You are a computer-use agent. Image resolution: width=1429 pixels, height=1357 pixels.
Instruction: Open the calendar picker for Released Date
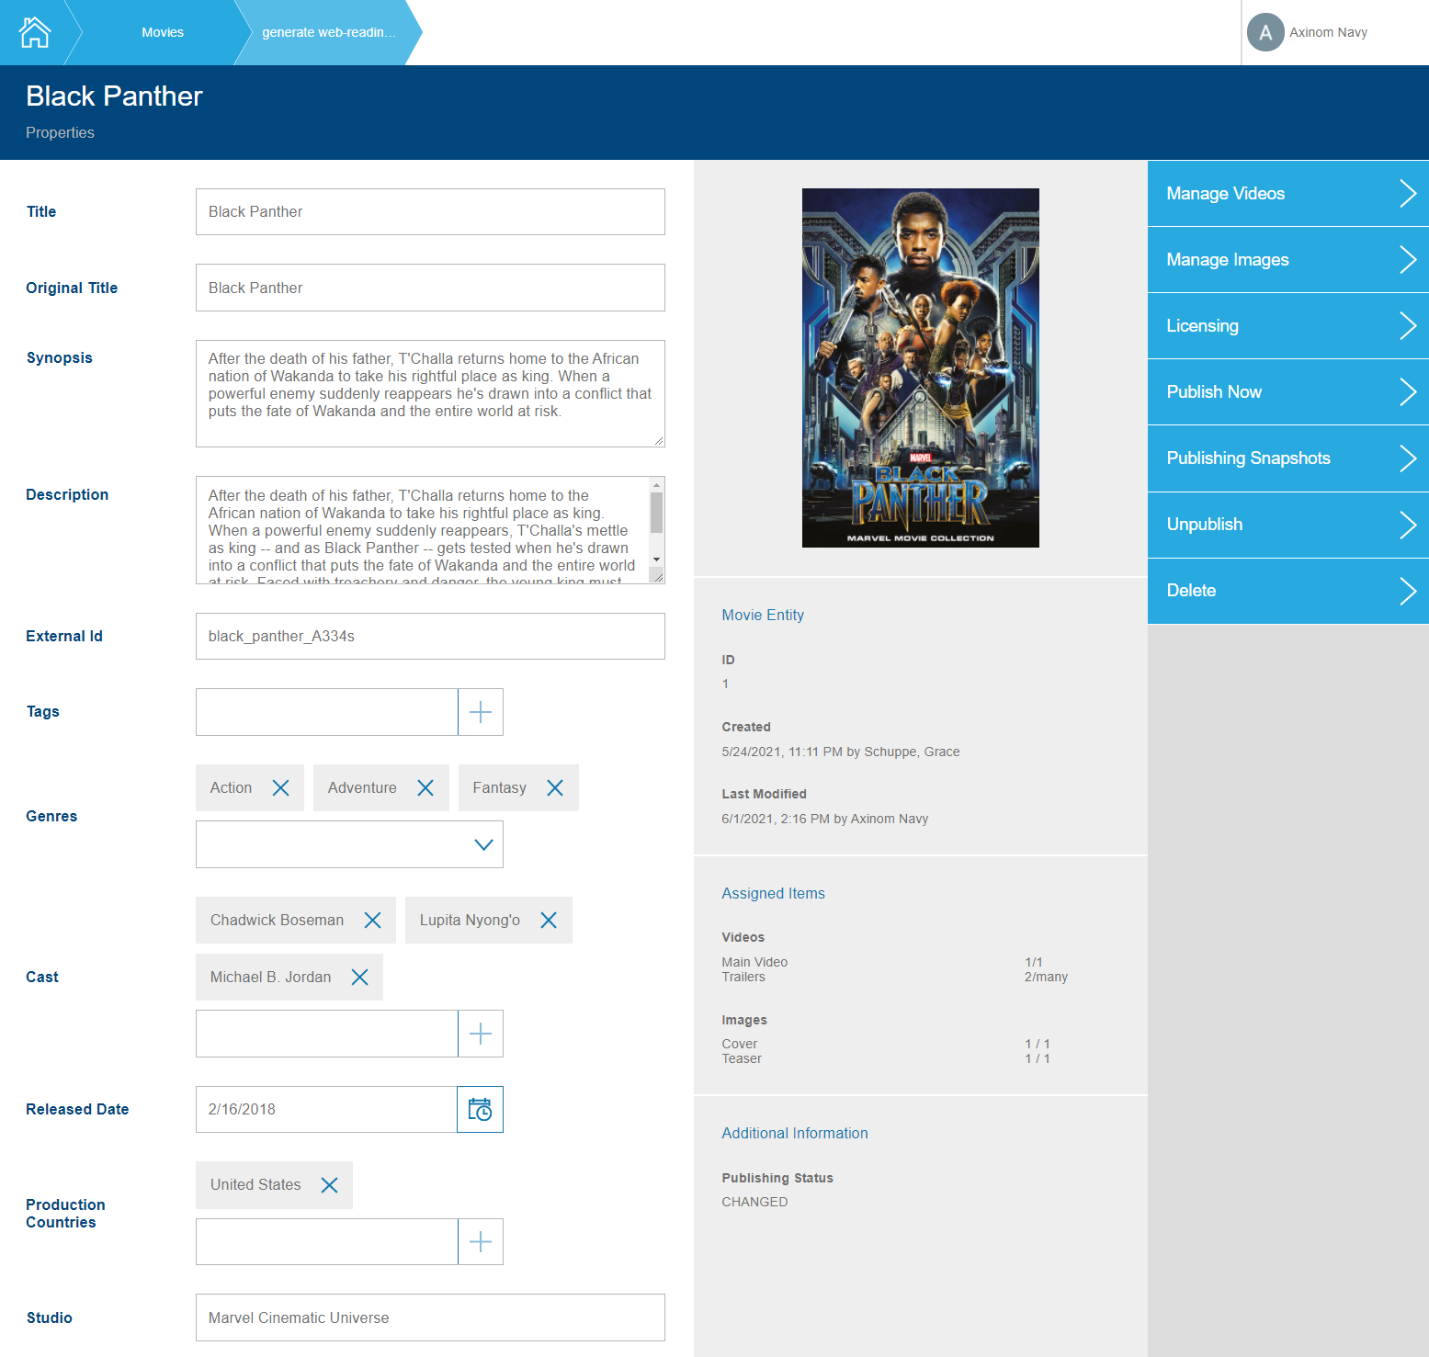pyautogui.click(x=480, y=1109)
